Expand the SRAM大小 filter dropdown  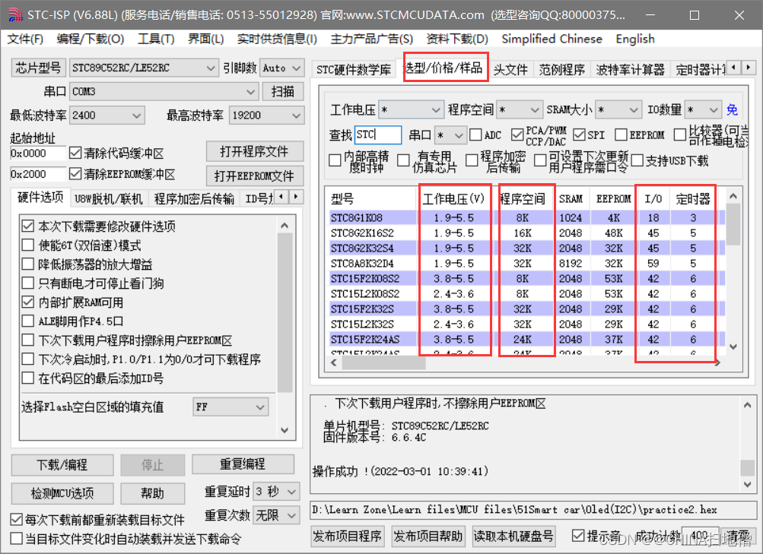point(634,110)
